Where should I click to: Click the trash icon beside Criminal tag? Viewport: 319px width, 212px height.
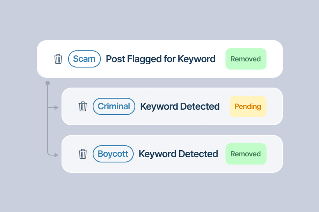click(x=83, y=106)
